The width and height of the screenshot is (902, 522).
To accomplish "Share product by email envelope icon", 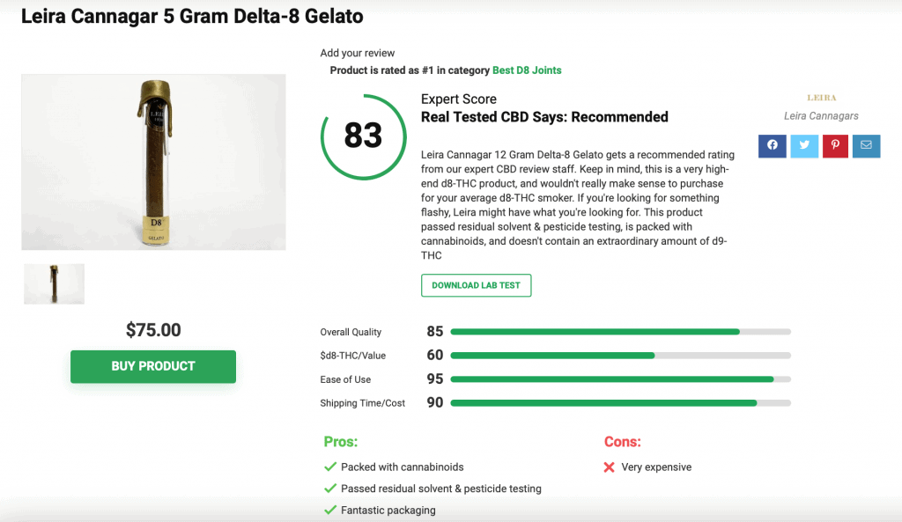I will pyautogui.click(x=867, y=145).
